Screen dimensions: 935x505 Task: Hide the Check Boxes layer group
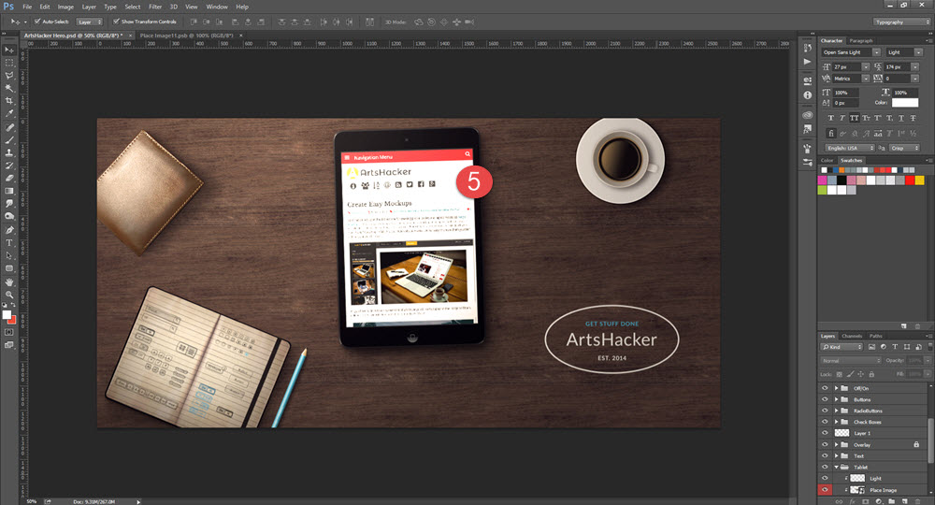point(826,422)
